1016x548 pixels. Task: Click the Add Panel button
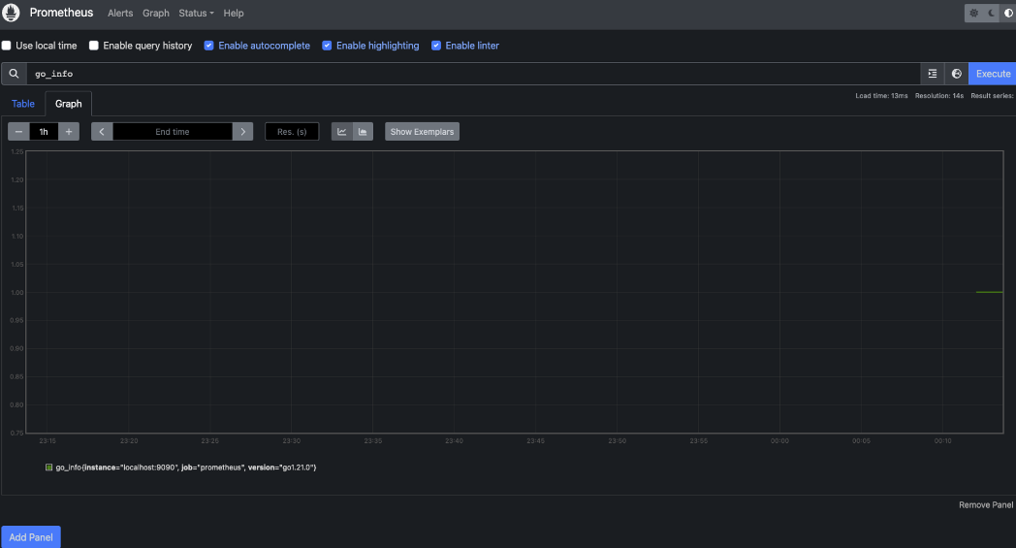click(x=31, y=537)
